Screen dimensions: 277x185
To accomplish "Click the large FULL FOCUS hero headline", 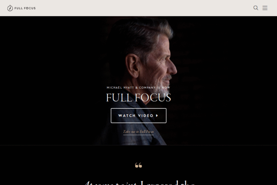I will [x=138, y=98].
